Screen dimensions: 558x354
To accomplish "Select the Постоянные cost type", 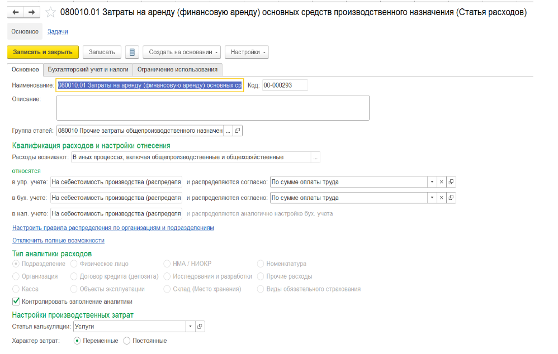I will point(126,341).
